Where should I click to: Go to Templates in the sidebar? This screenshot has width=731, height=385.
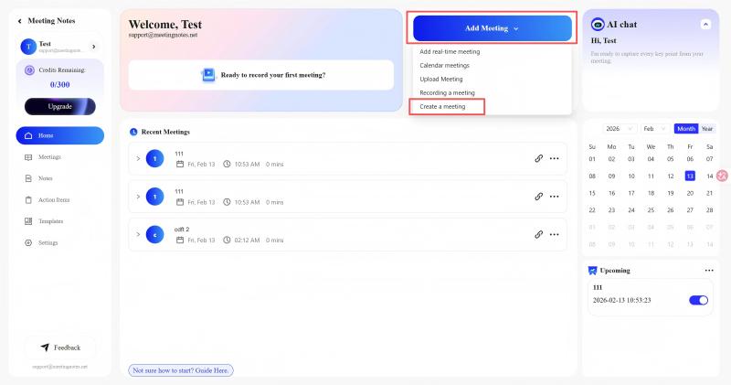(50, 221)
